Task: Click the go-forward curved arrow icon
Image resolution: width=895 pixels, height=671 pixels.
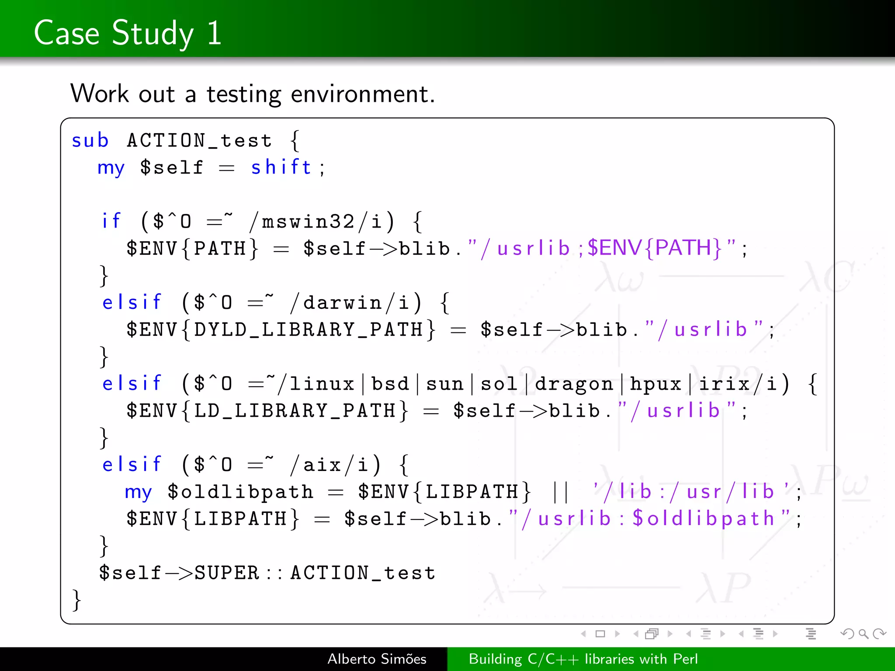Action: pyautogui.click(x=879, y=634)
